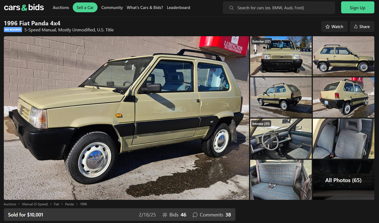Open the rear-left three-quarter view thumbnail
Screen dimensions: 379x223
point(281,97)
